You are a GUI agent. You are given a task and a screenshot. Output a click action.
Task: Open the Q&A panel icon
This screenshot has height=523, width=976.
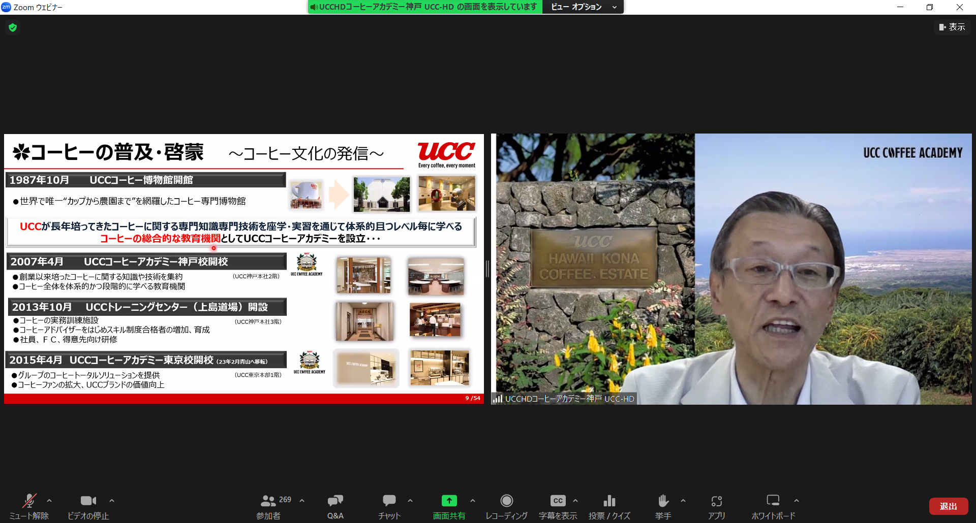tap(335, 501)
